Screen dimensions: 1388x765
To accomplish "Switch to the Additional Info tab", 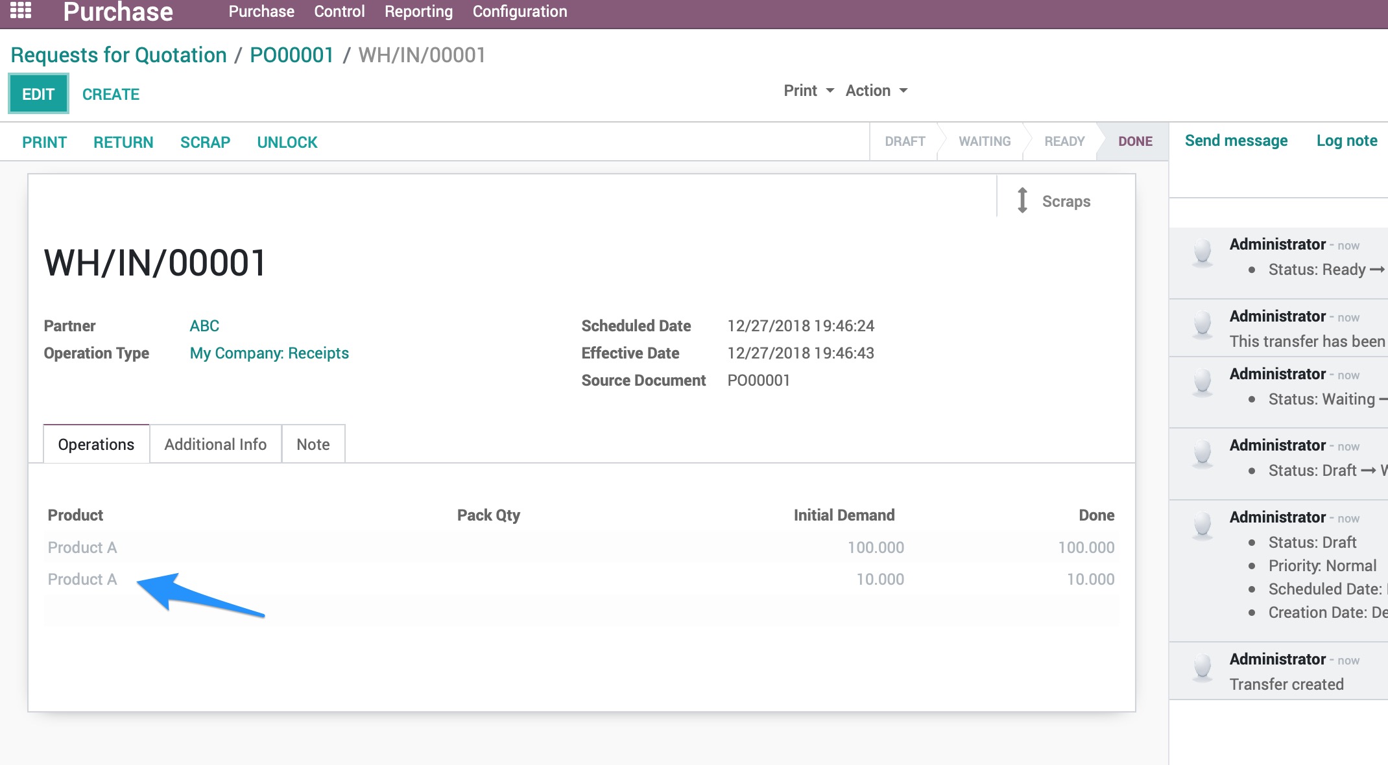I will (x=215, y=444).
